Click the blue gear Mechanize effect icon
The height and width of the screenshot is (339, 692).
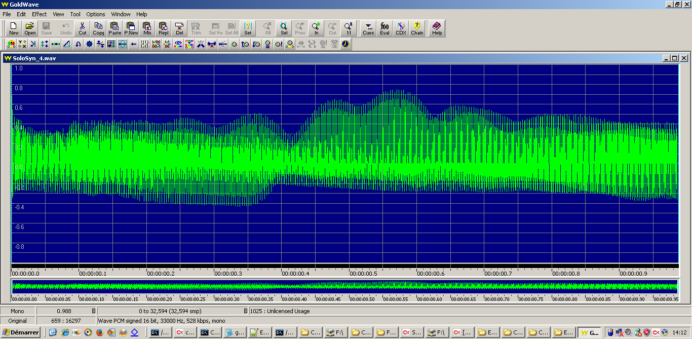click(x=89, y=44)
